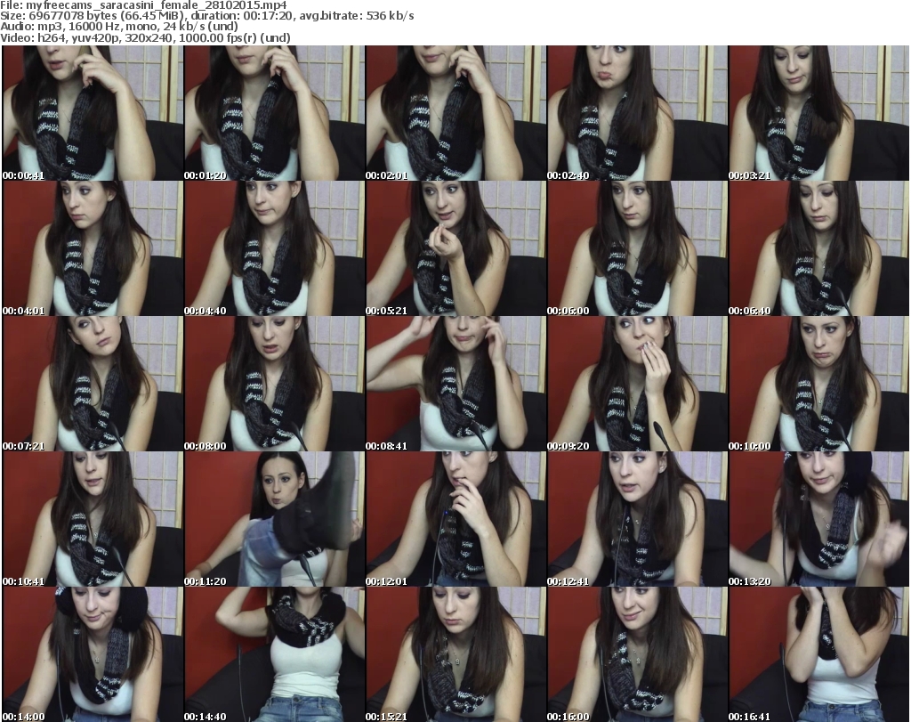This screenshot has height=722, width=911.
Task: Pick the frame marked 00:12:01
Action: [455, 520]
